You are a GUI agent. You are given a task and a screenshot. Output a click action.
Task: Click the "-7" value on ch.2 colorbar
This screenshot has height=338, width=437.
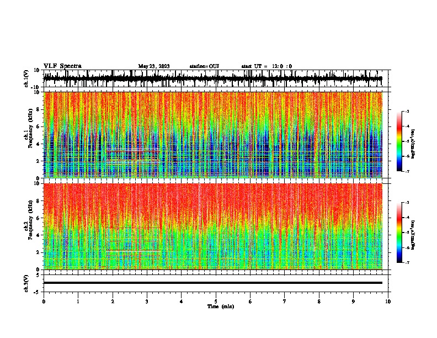[407, 262]
